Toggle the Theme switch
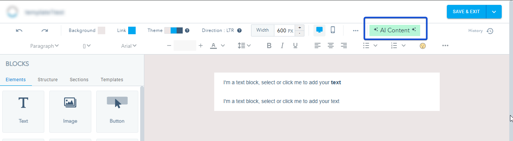 173,30
